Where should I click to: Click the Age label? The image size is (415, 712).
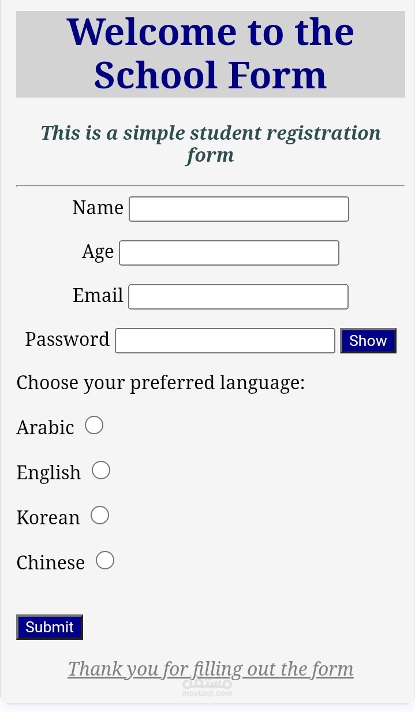[x=97, y=252]
